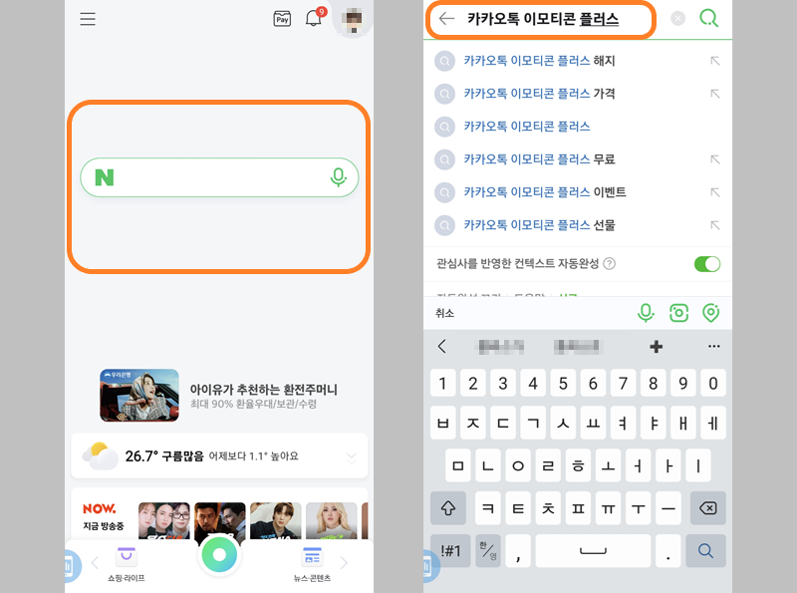
Task: Go to the previous tab with left chevron
Action: click(x=95, y=562)
